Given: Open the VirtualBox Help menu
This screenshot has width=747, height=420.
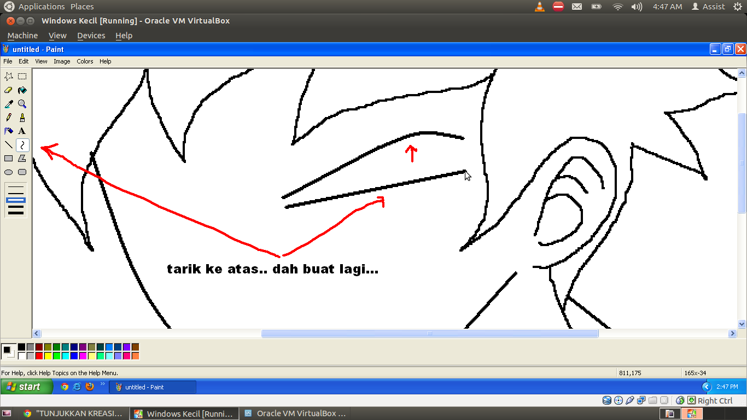Looking at the screenshot, I should pos(124,36).
